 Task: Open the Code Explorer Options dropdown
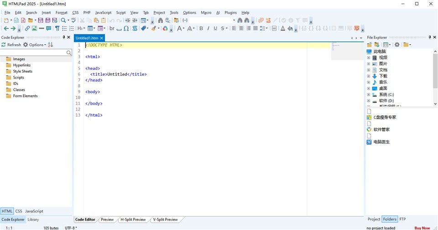[35, 45]
